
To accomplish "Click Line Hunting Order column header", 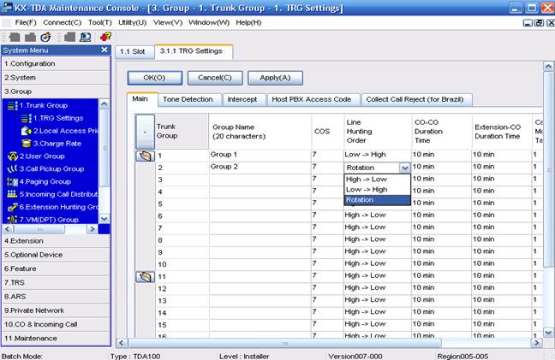I will click(378, 132).
